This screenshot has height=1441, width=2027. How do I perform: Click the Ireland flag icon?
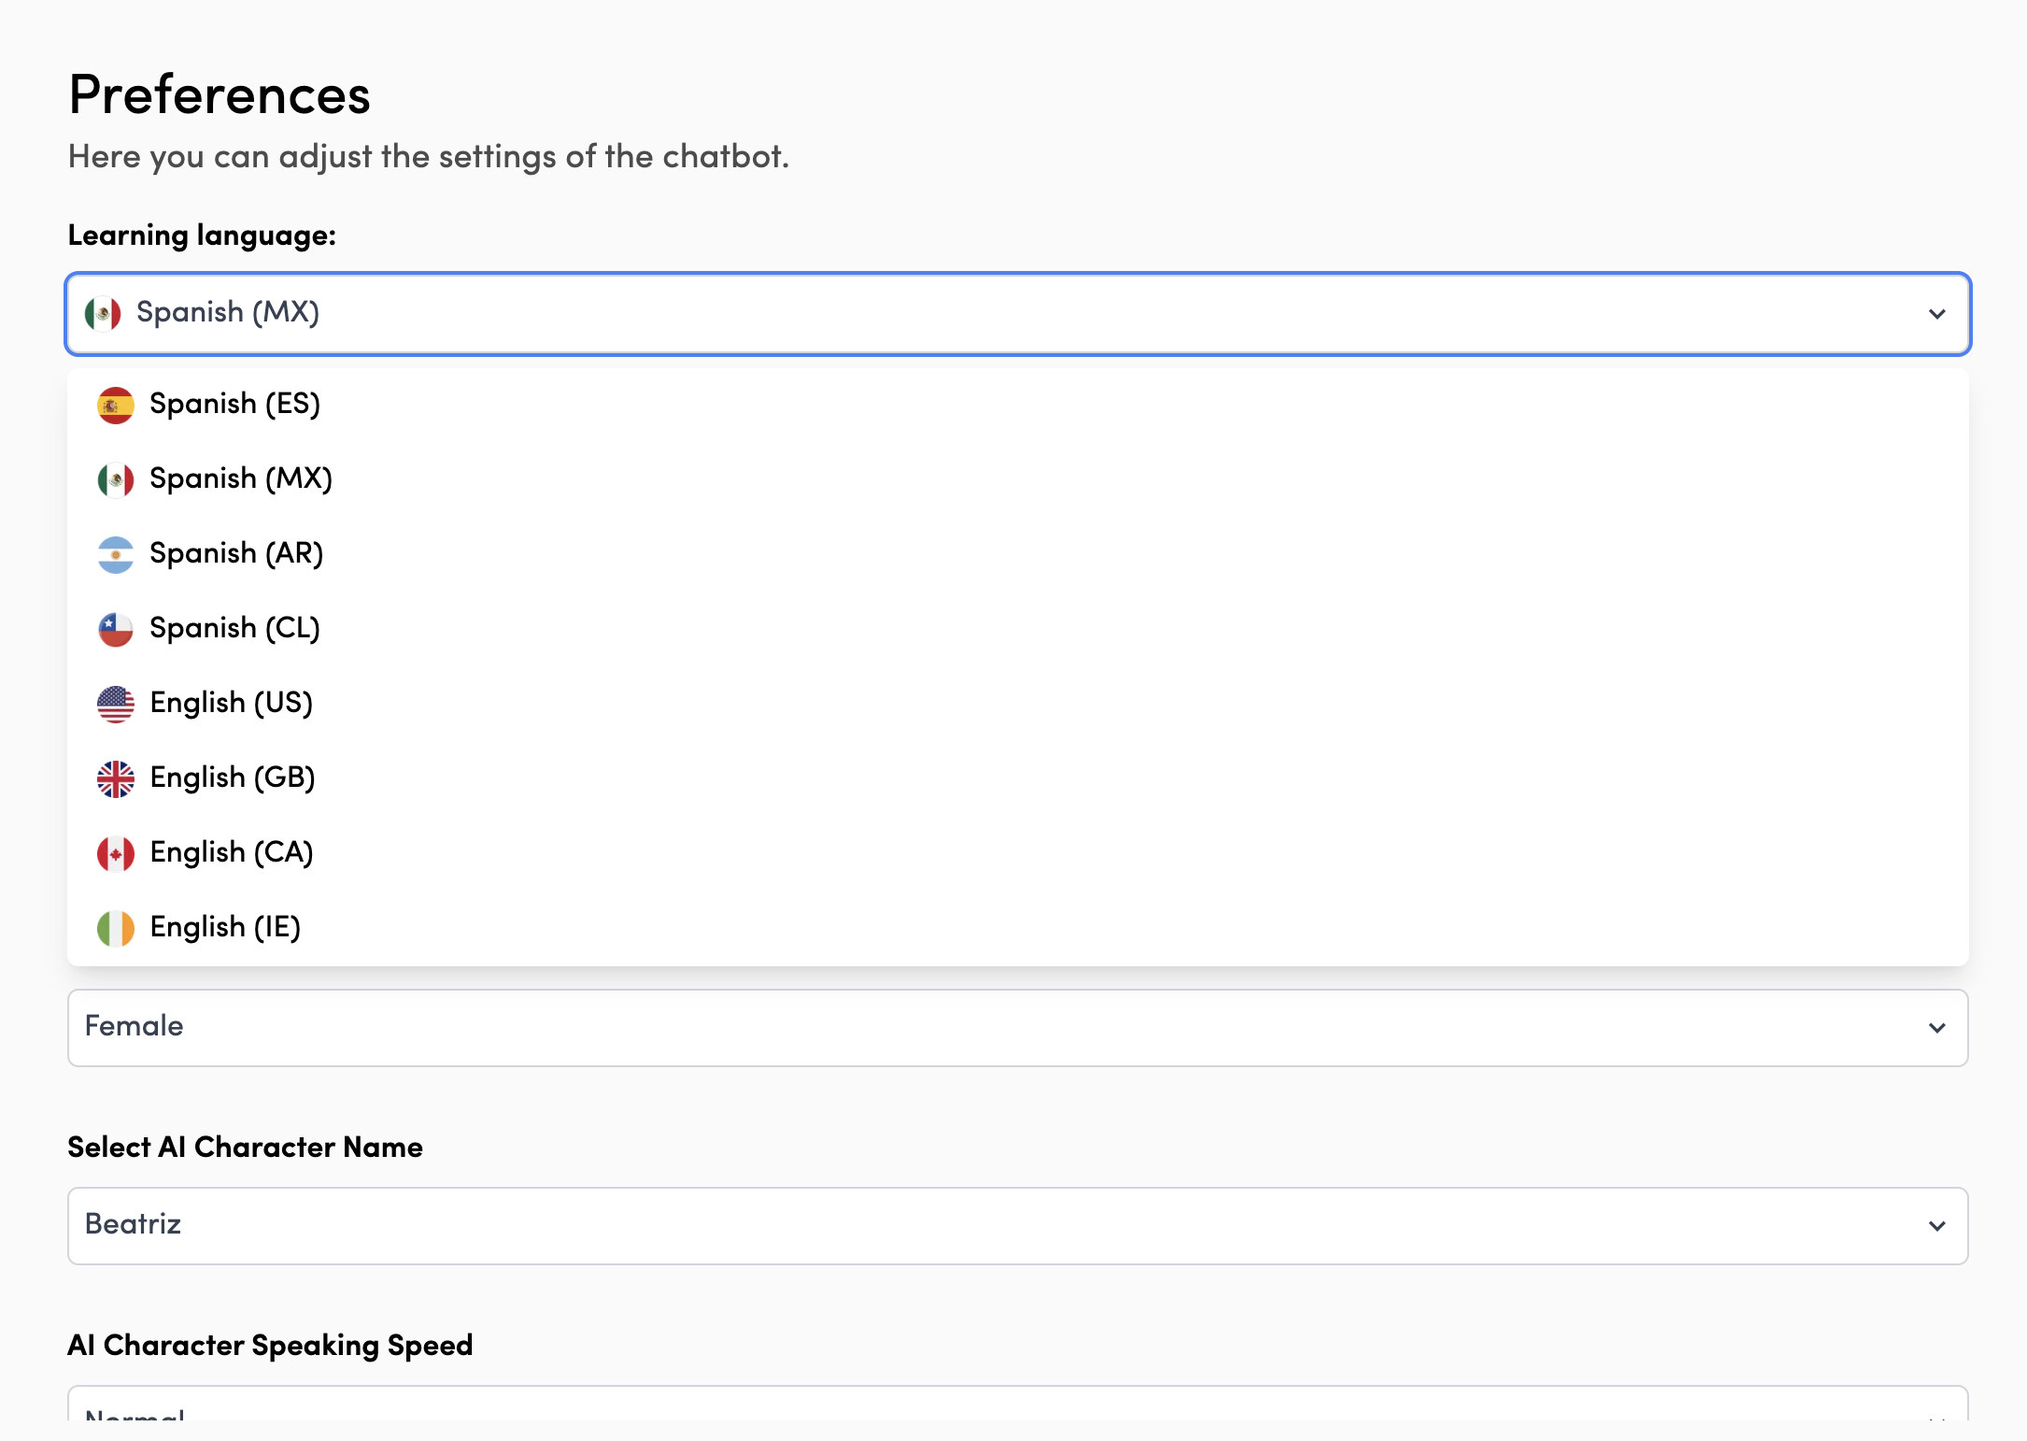coord(116,929)
